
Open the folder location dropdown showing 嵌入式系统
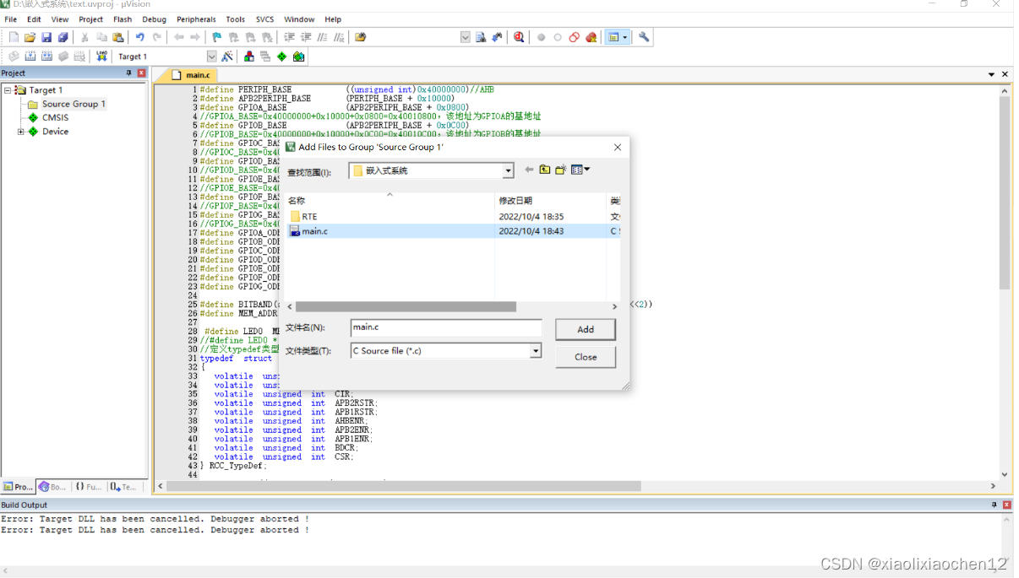coord(508,170)
